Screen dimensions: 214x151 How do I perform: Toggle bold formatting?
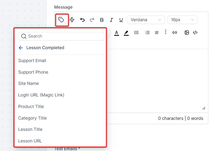coord(102,20)
